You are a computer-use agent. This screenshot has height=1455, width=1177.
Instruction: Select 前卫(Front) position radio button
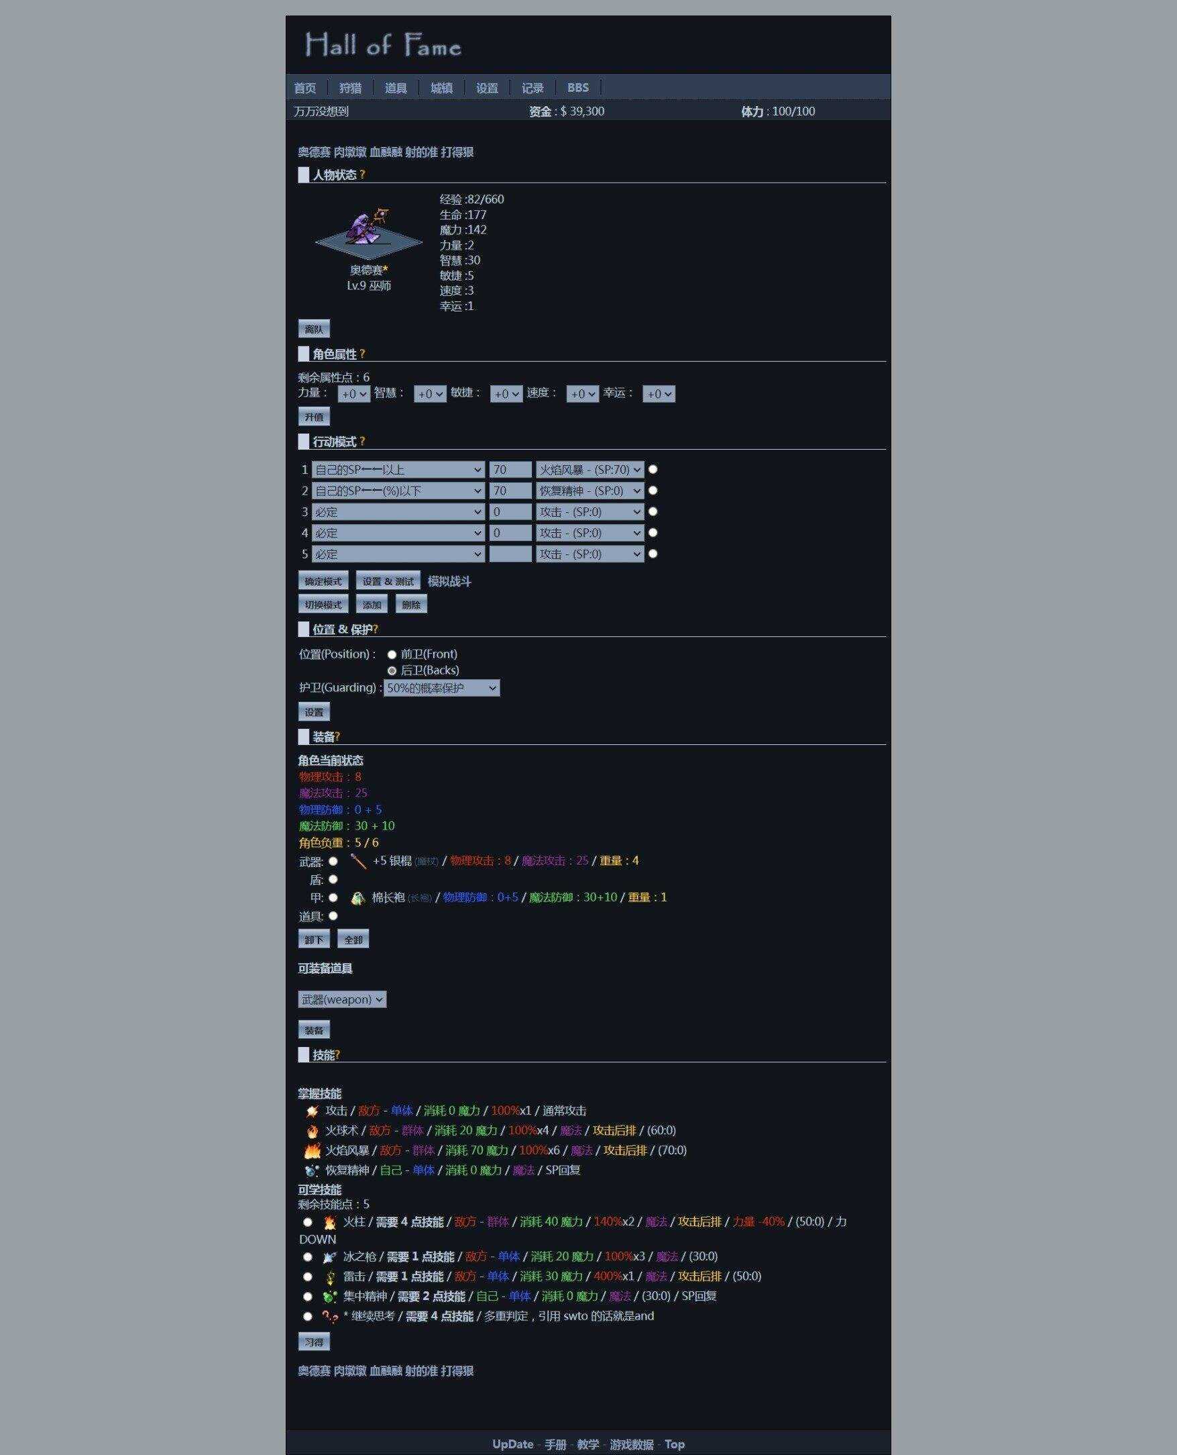pyautogui.click(x=392, y=654)
